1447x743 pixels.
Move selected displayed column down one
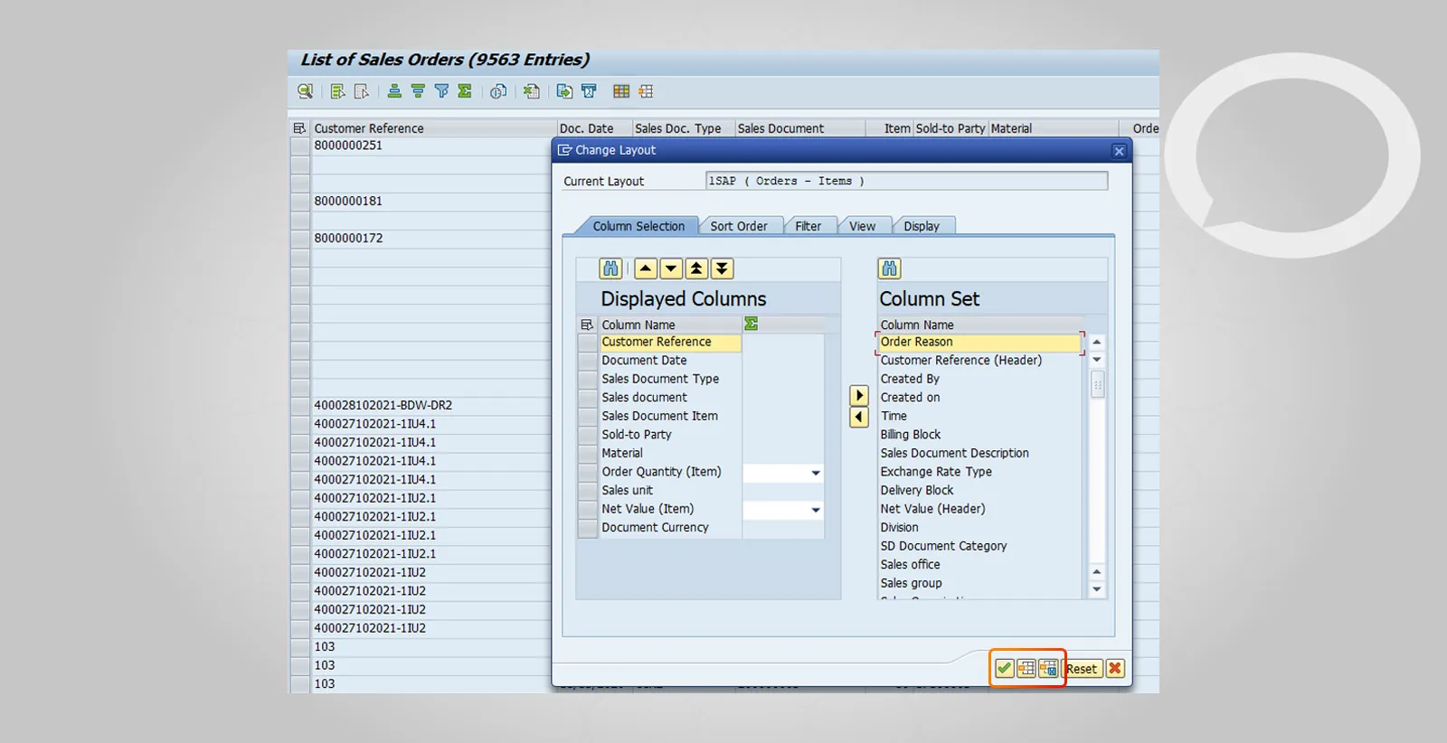pos(671,268)
